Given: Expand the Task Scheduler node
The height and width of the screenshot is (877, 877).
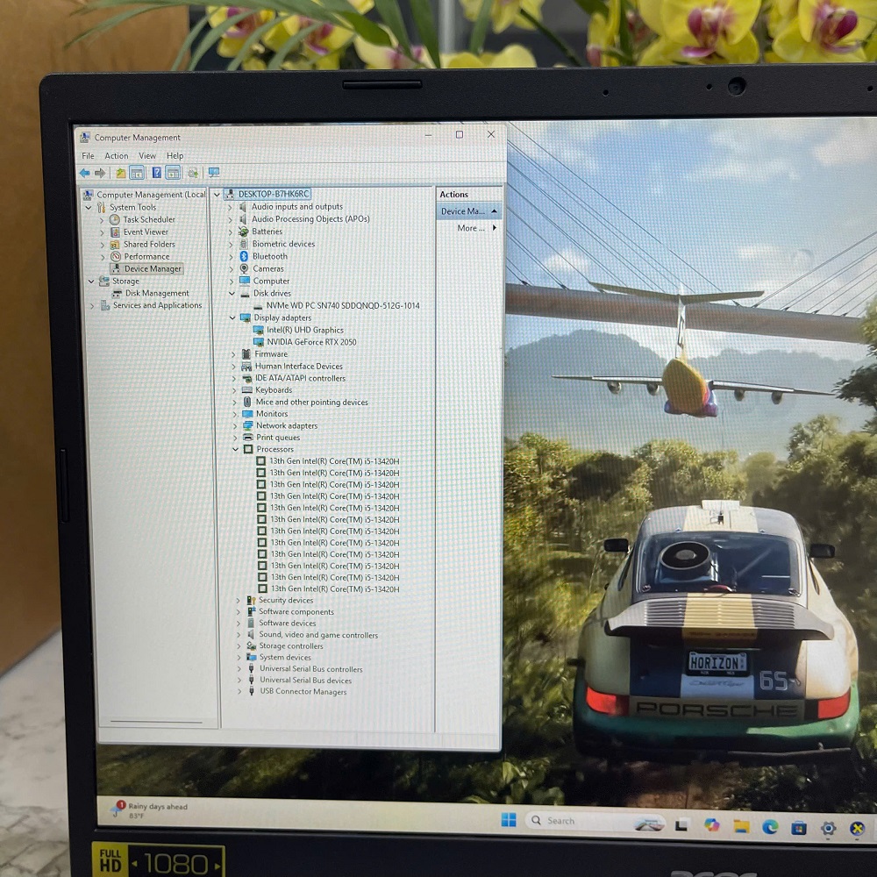Looking at the screenshot, I should point(102,220).
